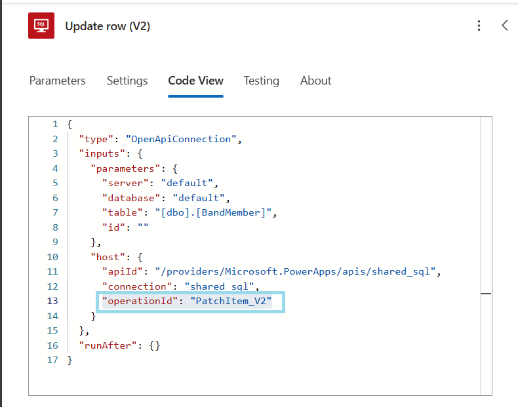This screenshot has height=407, width=518.
Task: Open the three-dot more options menu
Action: click(x=479, y=26)
